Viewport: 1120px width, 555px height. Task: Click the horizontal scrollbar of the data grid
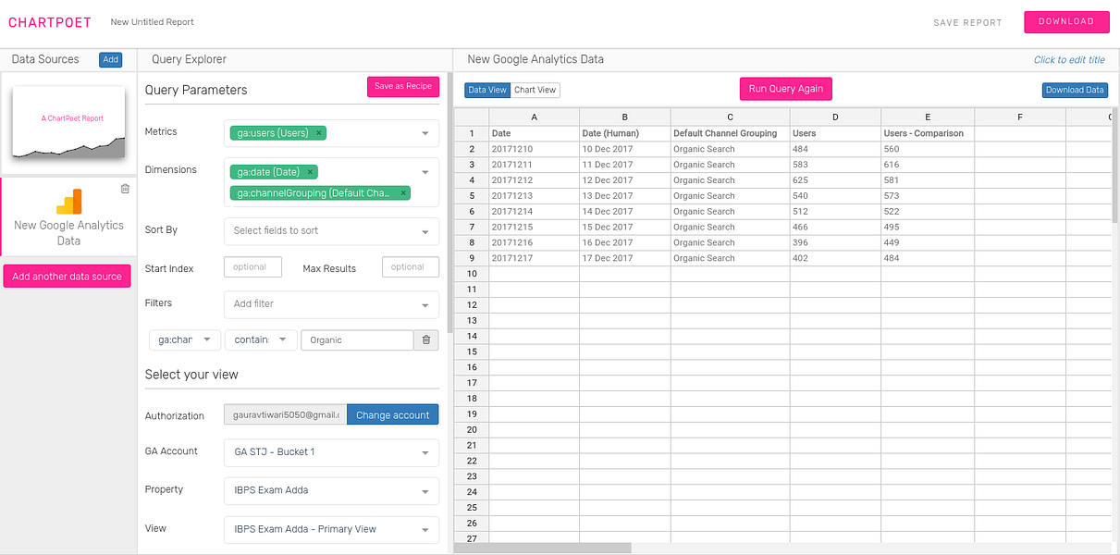click(543, 549)
